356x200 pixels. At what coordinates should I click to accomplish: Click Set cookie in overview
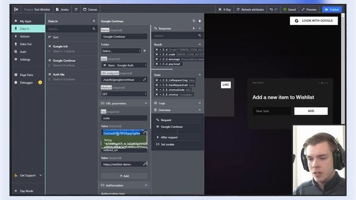point(167,144)
